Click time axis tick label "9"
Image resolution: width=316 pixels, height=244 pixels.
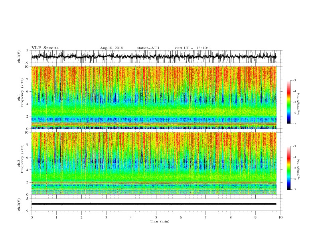tap(255, 217)
